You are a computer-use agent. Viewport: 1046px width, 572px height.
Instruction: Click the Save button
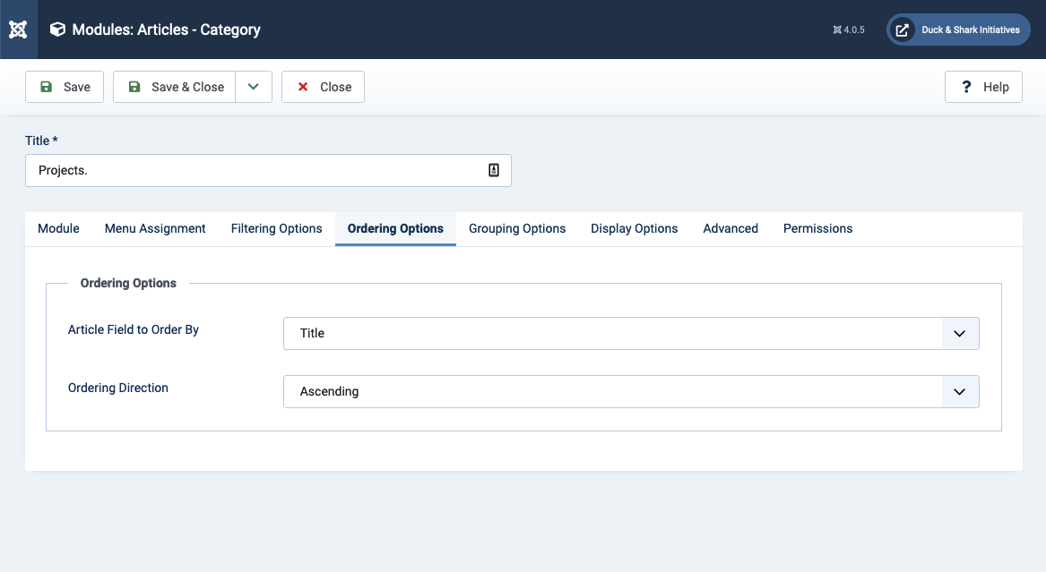(65, 87)
